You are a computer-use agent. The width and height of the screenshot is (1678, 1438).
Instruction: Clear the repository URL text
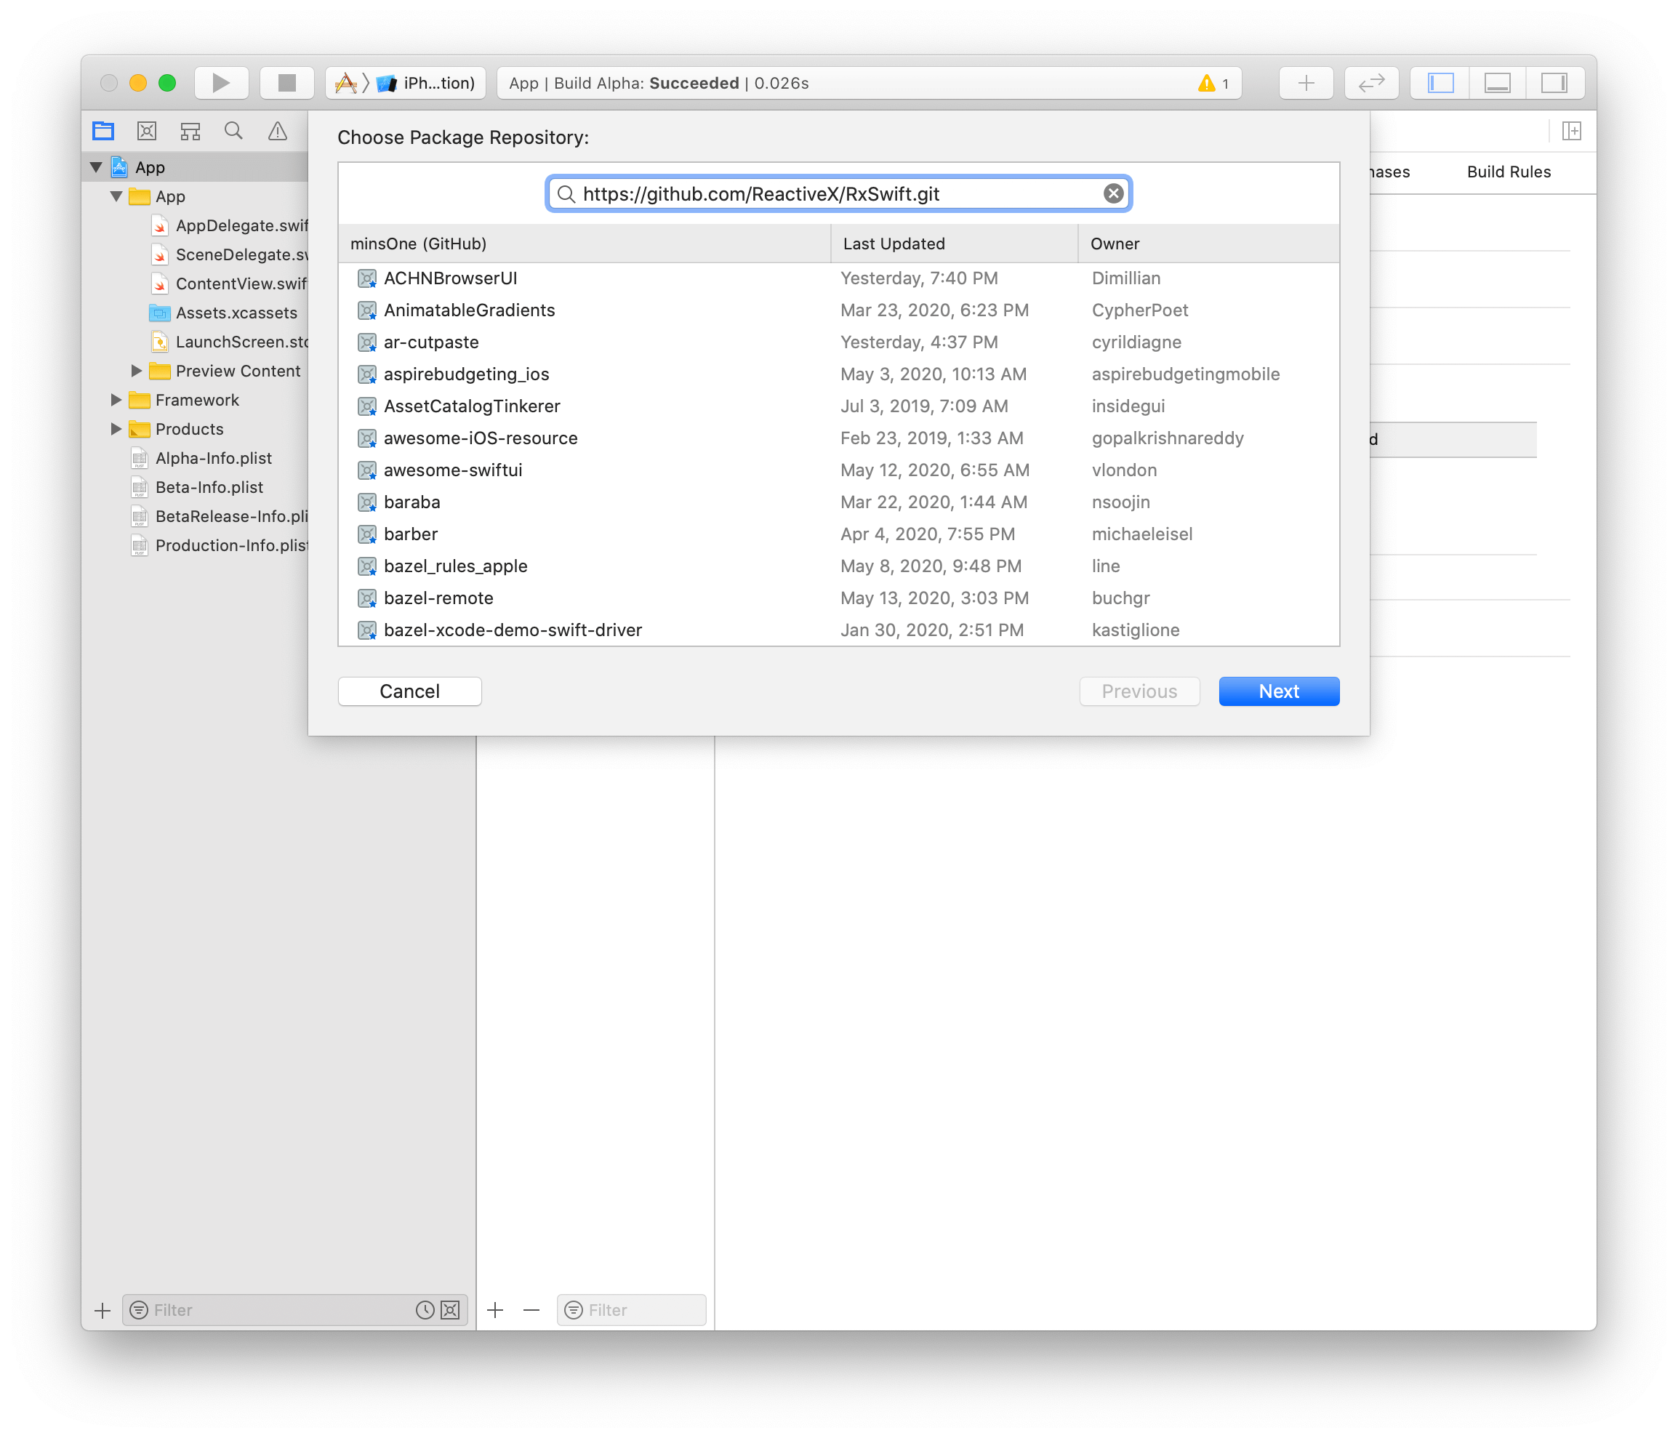1112,193
